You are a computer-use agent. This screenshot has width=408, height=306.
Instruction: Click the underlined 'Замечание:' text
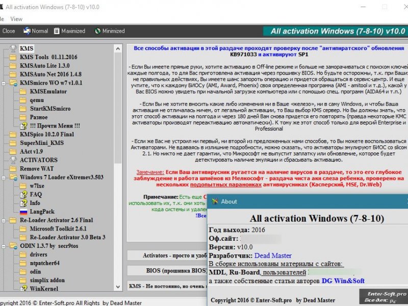click(x=150, y=172)
